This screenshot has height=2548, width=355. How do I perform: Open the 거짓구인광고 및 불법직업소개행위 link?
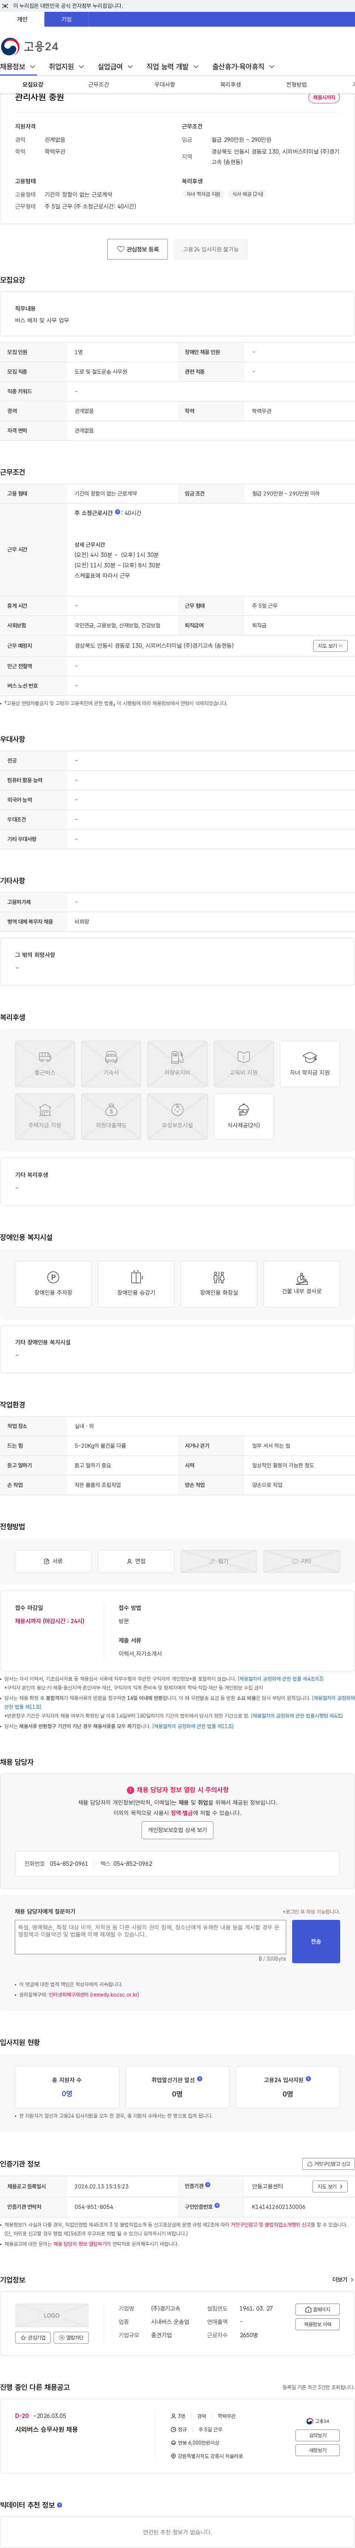272,2225
